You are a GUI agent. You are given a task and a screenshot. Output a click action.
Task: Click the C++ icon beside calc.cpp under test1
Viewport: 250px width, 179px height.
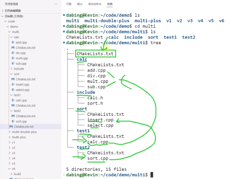coord(13,100)
